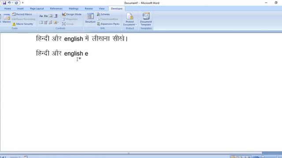Click "english" in the second line

(74, 54)
